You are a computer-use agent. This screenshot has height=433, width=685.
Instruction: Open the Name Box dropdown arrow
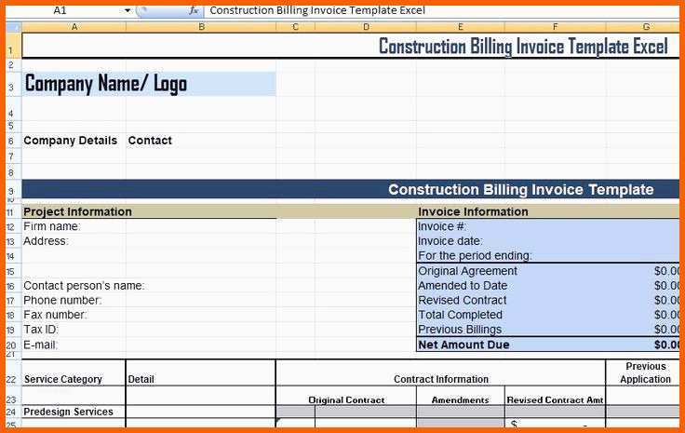pyautogui.click(x=128, y=10)
